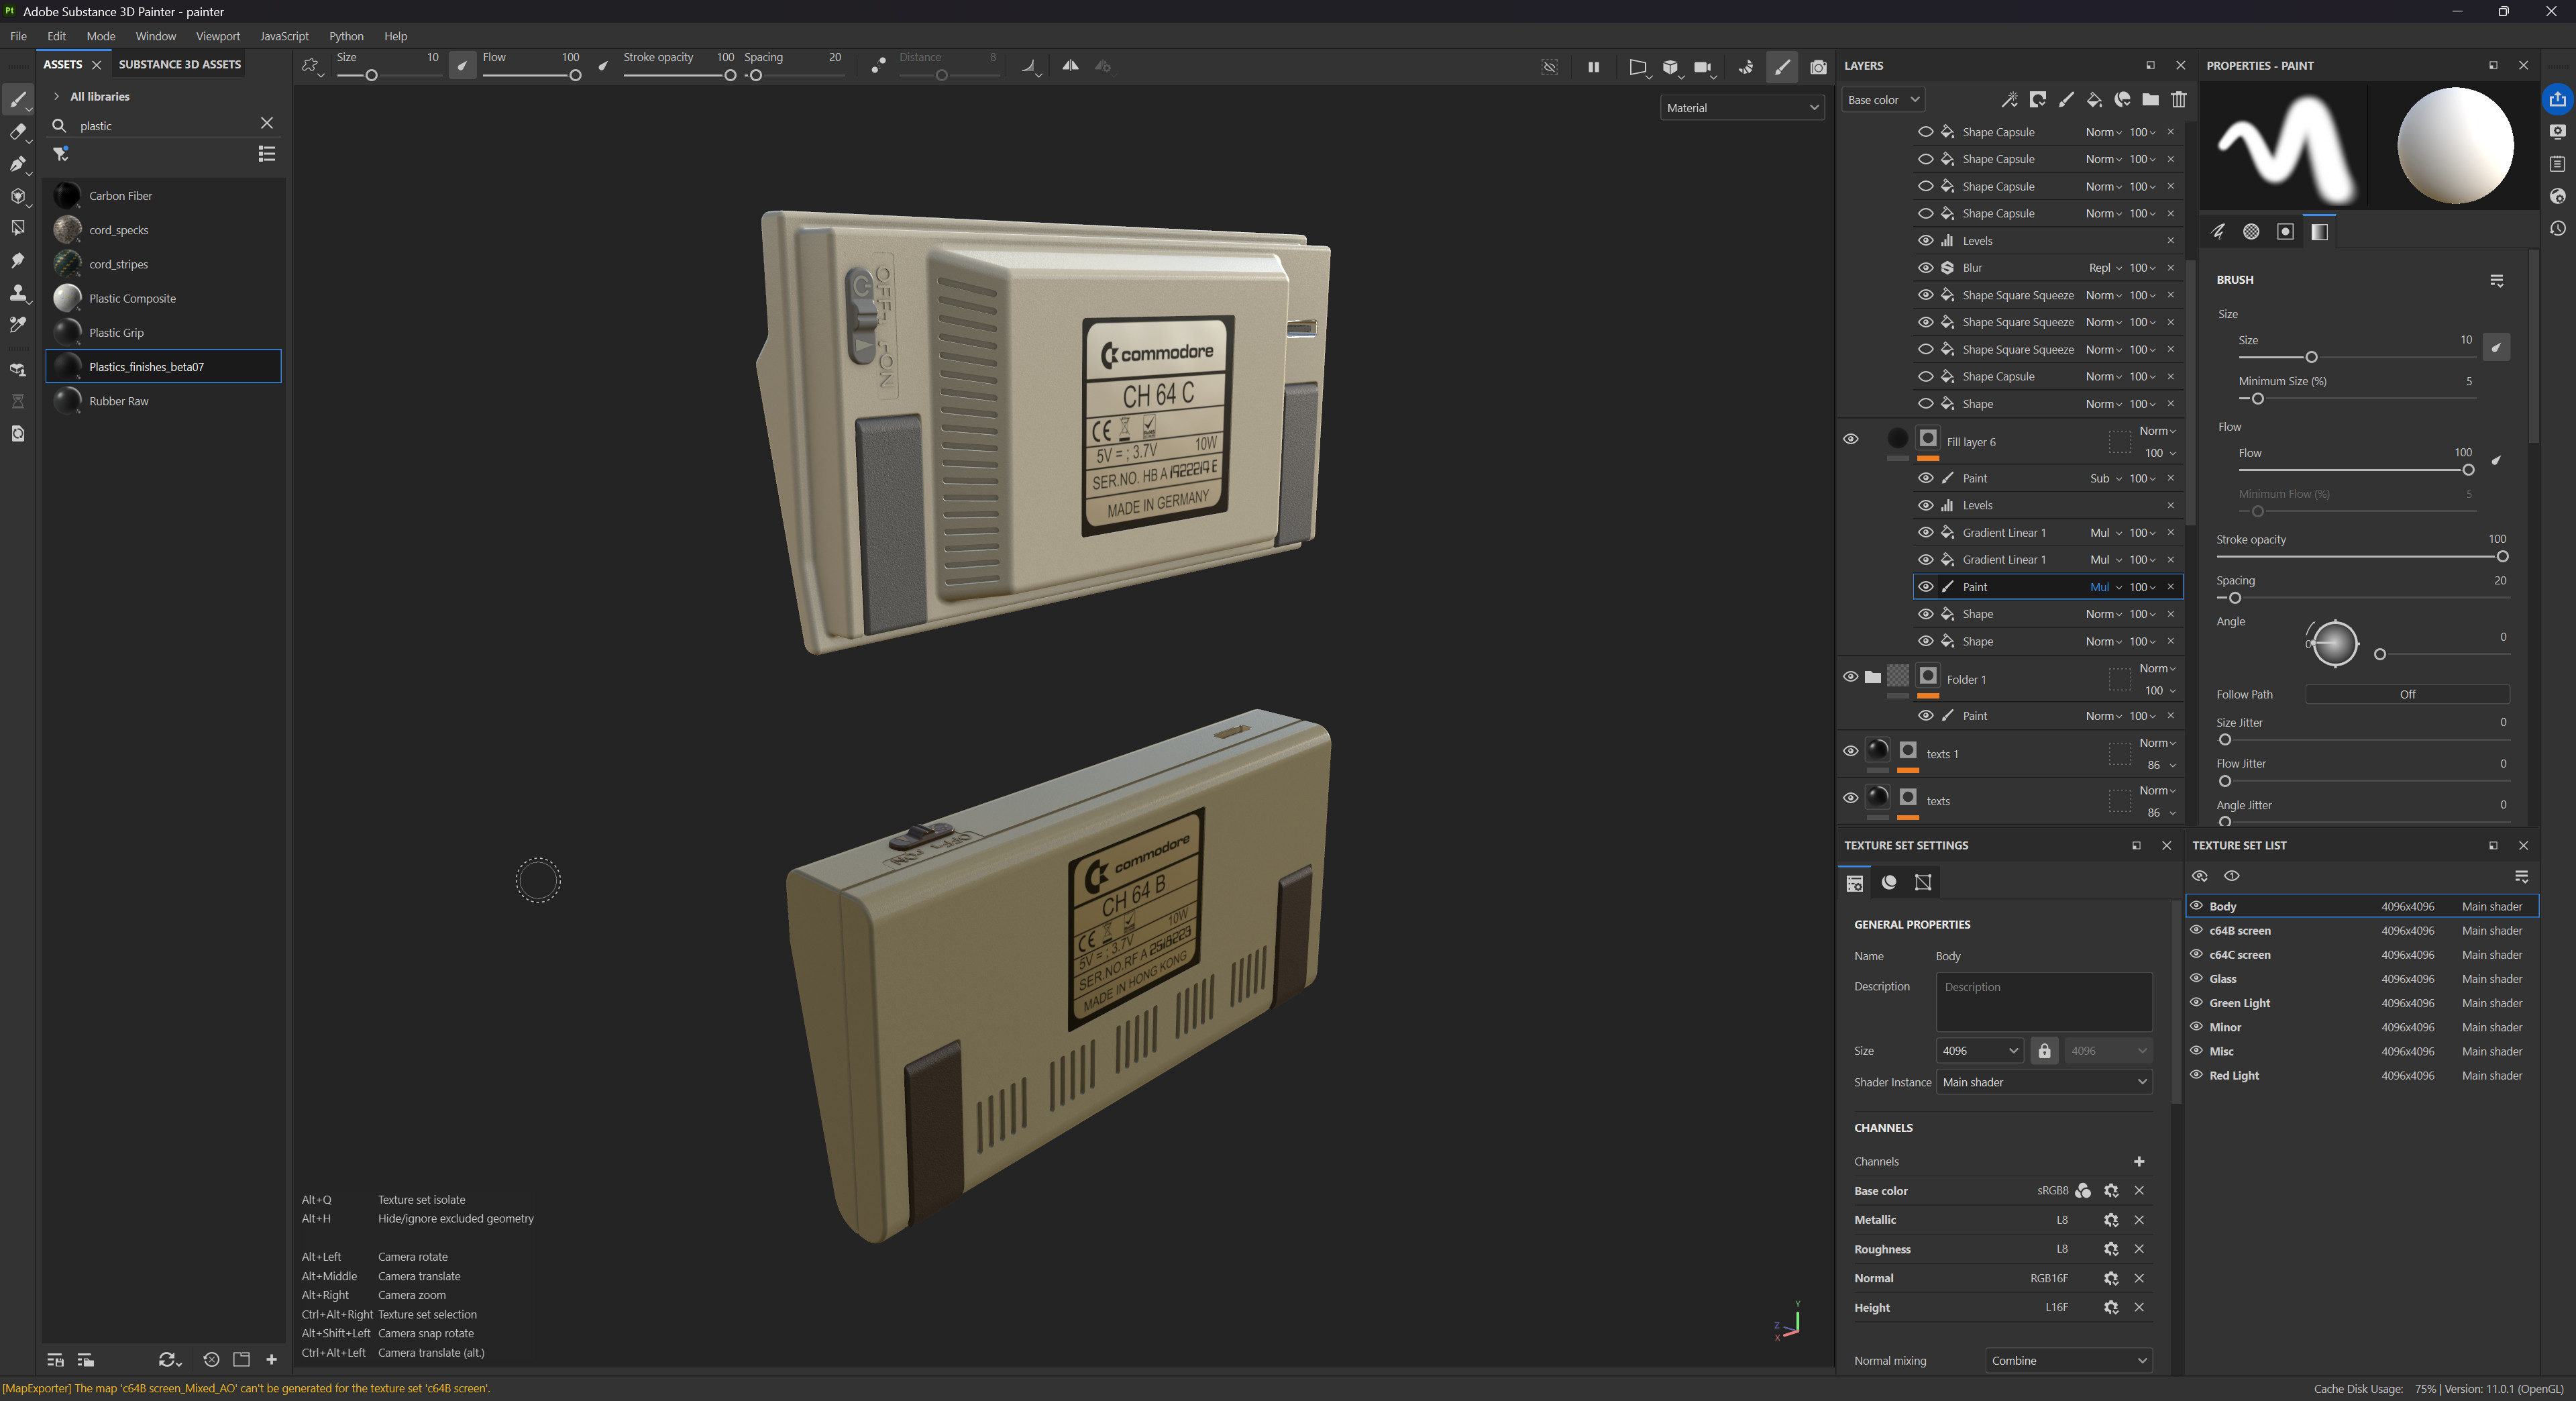
Task: Open the Normal mixing Combine dropdown
Action: coord(2068,1361)
